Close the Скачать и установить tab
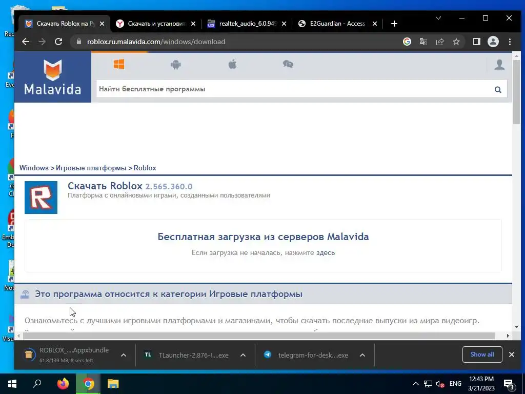Viewport: 525px width, 394px height. tap(193, 24)
